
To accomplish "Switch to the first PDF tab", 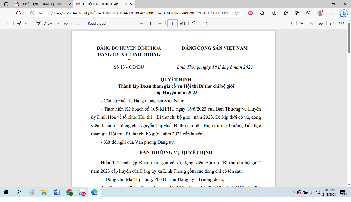I will coord(43,4).
